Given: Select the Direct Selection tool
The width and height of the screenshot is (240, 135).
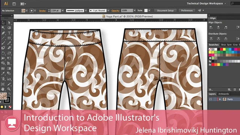Looking at the screenshot, I should click(9, 22).
